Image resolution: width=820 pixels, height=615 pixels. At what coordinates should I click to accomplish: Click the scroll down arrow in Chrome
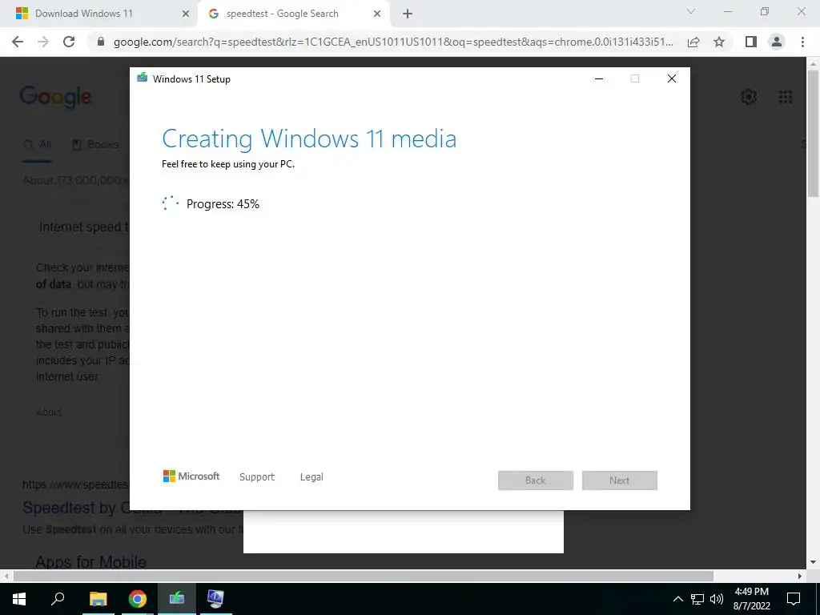click(x=813, y=562)
